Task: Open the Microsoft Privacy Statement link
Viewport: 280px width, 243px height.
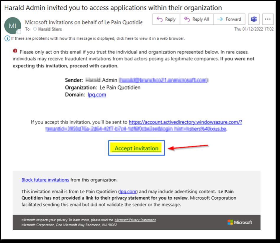Action: point(135,220)
